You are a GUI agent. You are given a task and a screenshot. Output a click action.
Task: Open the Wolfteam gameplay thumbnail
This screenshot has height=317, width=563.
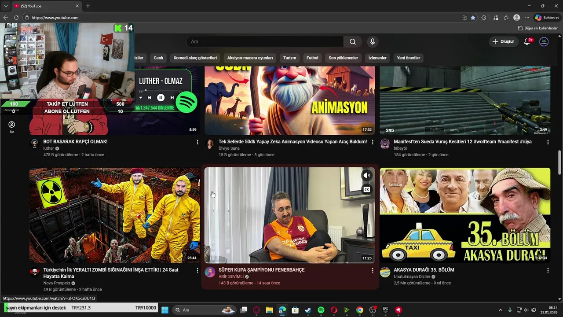[x=465, y=100]
